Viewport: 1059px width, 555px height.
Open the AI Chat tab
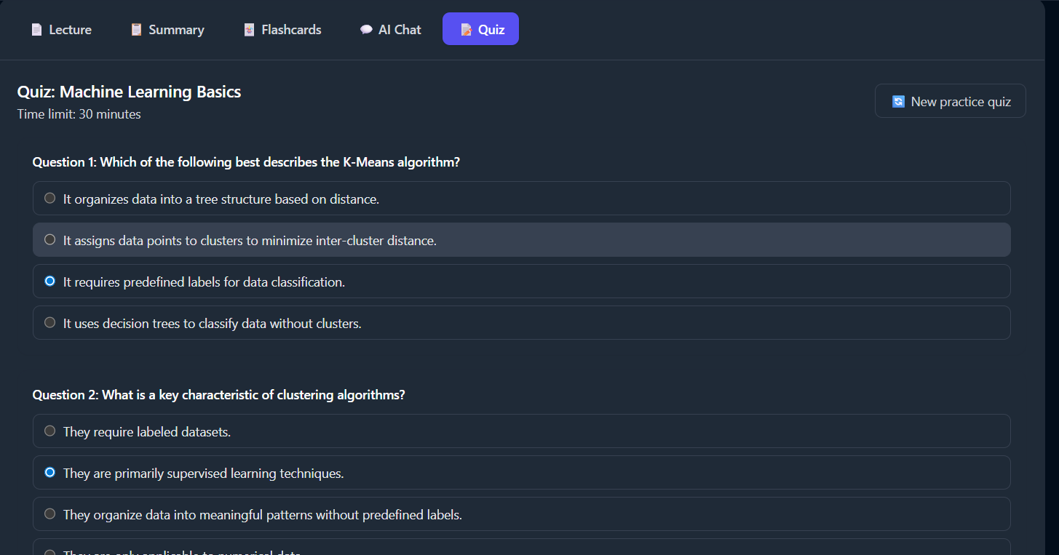pos(390,29)
